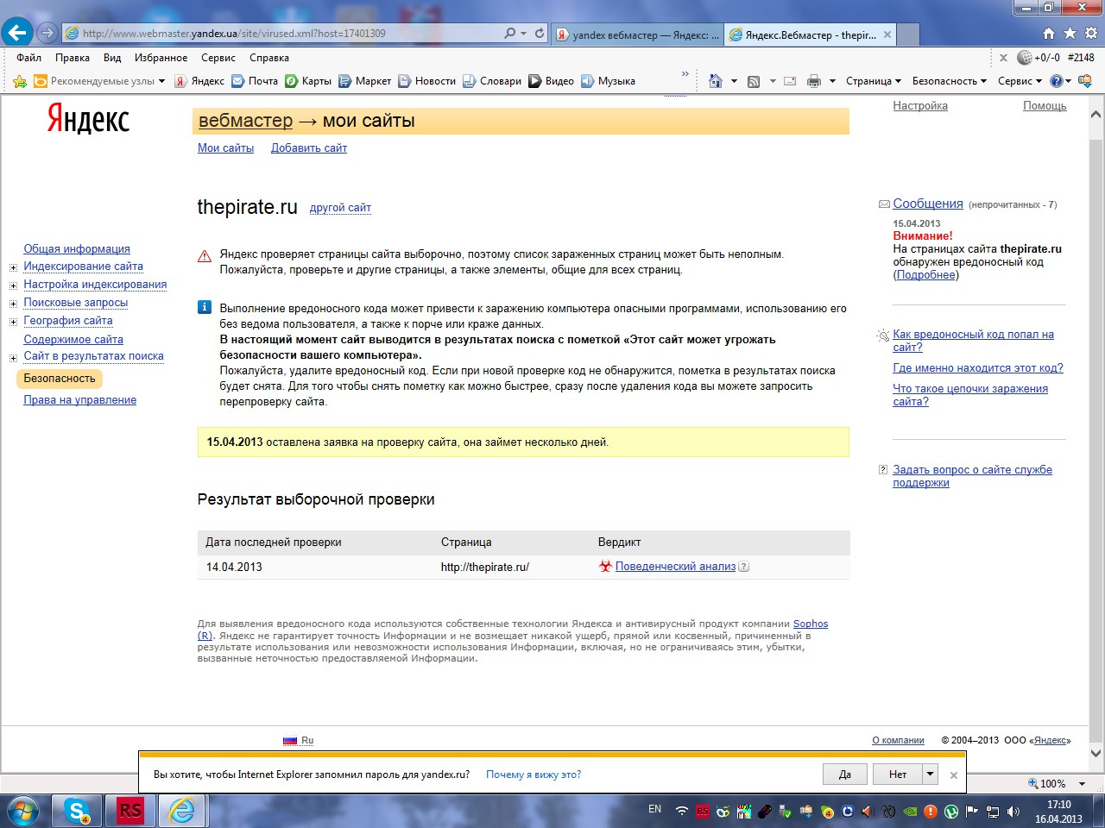Open the Справка menu
The width and height of the screenshot is (1105, 828).
point(269,58)
